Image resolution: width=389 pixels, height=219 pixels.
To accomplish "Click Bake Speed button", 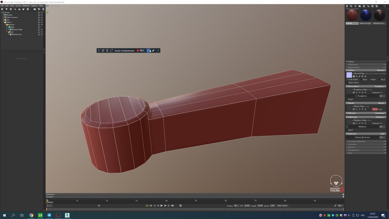I will (x=282, y=206).
